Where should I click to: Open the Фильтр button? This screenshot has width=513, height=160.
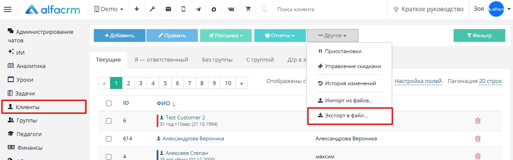pyautogui.click(x=479, y=36)
